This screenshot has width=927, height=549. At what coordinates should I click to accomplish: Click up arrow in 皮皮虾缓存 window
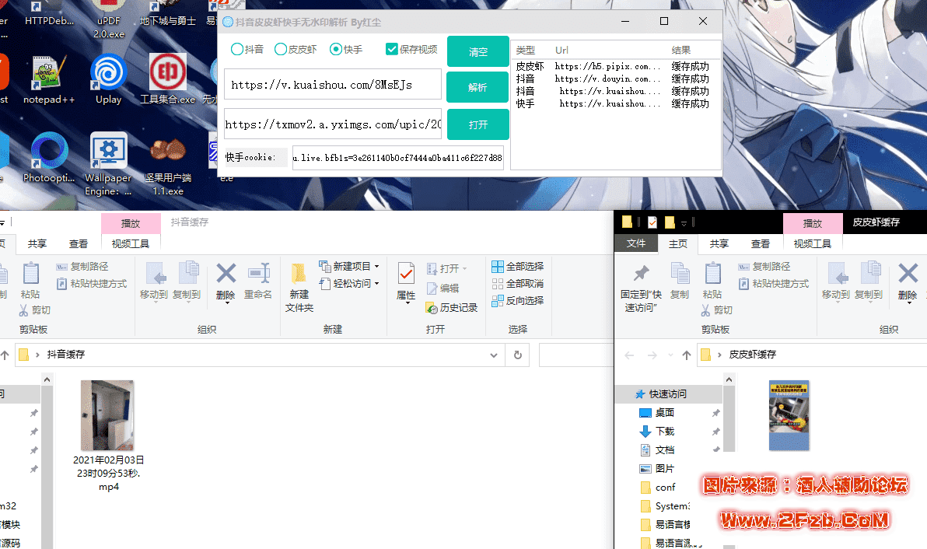point(687,355)
